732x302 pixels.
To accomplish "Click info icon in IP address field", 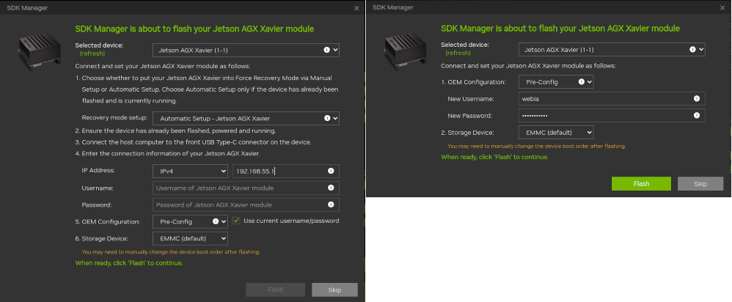I will 331,172.
